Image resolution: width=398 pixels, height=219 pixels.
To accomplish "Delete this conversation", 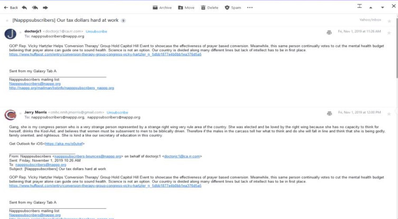I will [x=210, y=8].
